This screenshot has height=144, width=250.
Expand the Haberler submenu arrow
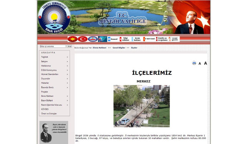coord(67,83)
